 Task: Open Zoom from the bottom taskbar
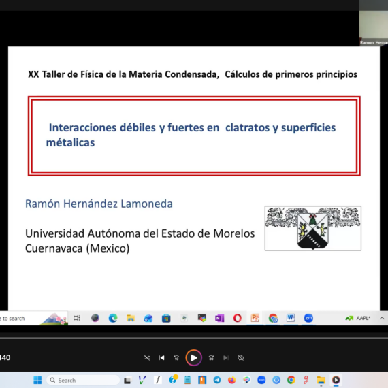click(261, 380)
